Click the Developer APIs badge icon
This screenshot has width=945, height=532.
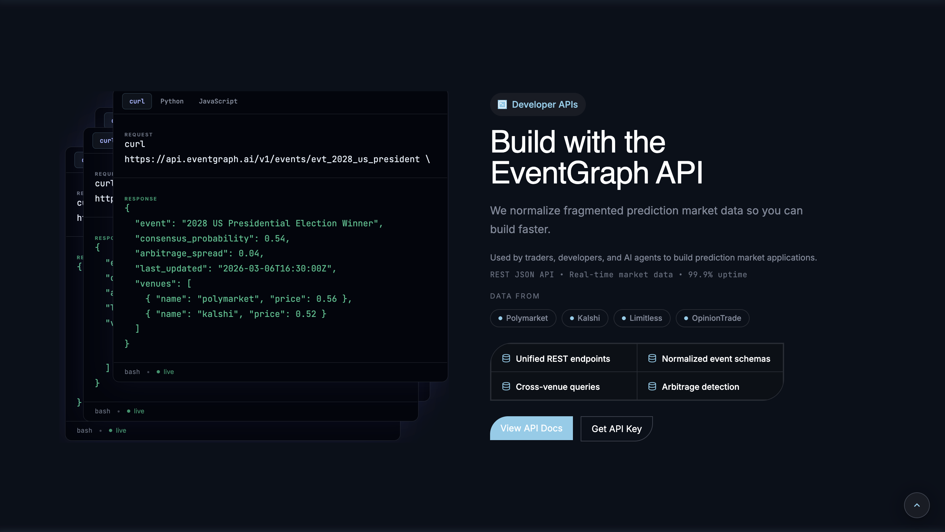(x=502, y=104)
